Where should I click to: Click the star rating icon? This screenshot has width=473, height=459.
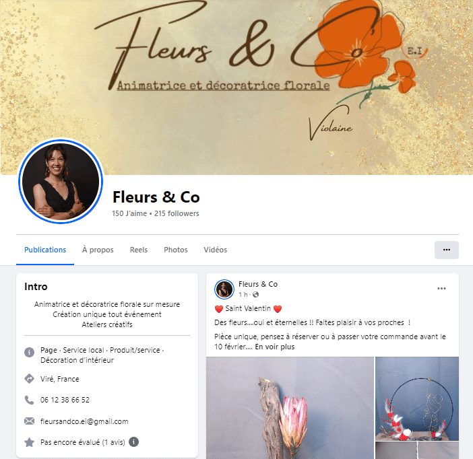(29, 442)
